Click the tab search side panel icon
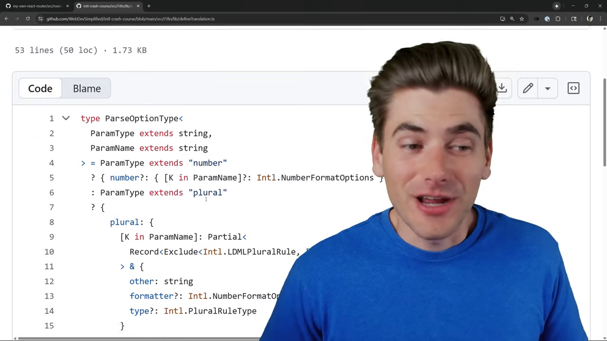Viewport: 607px width, 341px height. coord(574,19)
